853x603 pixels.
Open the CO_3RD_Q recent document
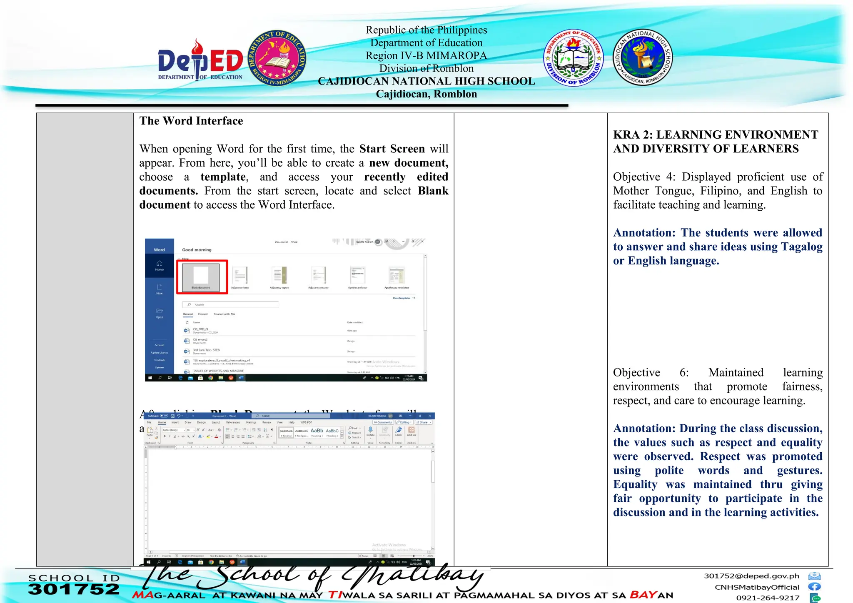[299, 331]
